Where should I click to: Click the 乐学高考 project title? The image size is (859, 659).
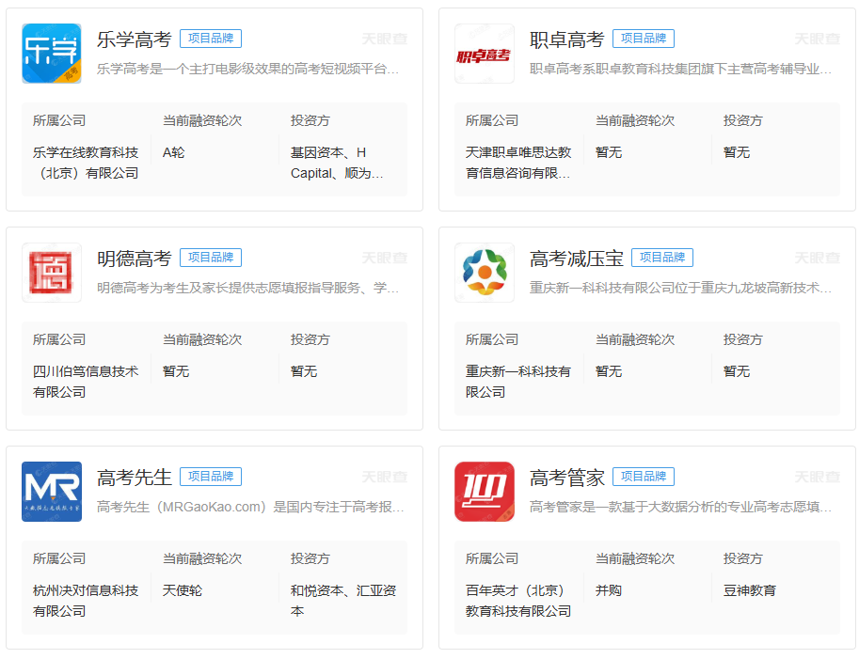click(135, 39)
